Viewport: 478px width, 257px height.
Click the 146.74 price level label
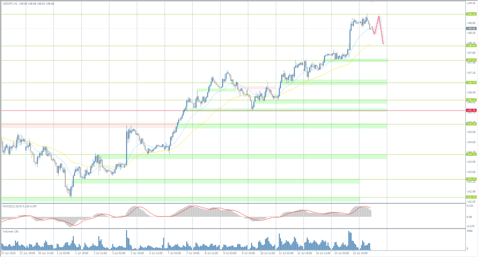click(471, 83)
